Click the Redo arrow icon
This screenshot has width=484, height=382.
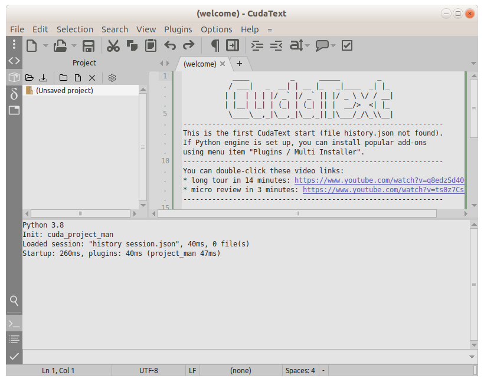point(189,45)
